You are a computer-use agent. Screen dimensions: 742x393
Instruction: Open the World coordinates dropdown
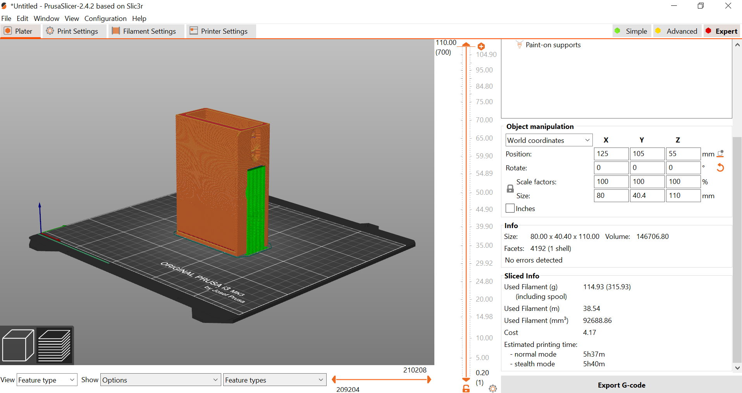click(x=549, y=140)
